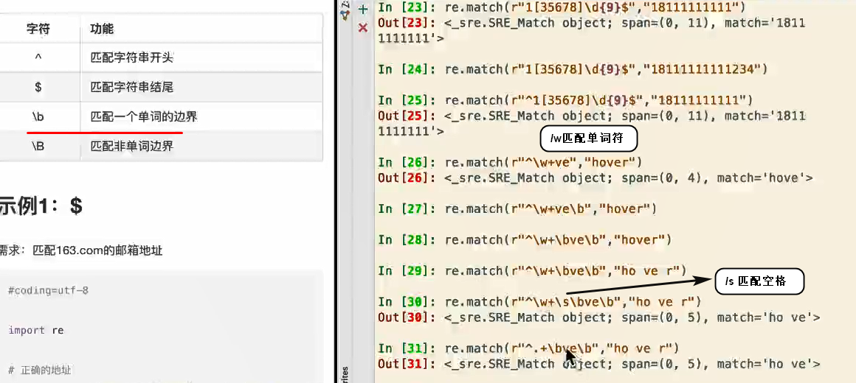The height and width of the screenshot is (383, 856).
Task: Select the 匹配非单词边界 cell
Action: (x=131, y=146)
